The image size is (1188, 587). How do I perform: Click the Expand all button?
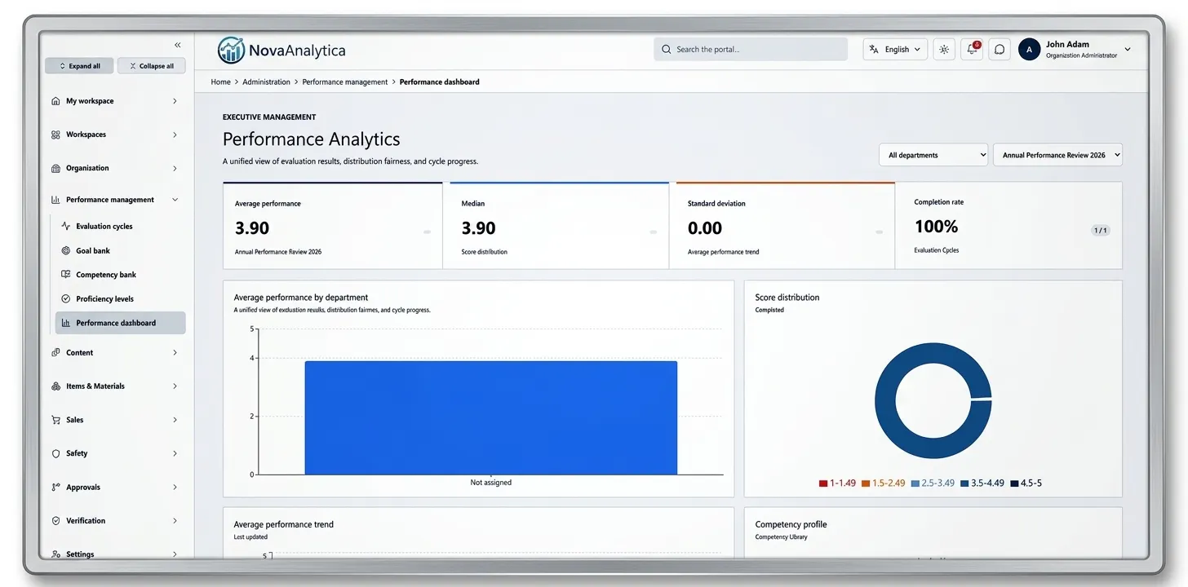pos(79,66)
